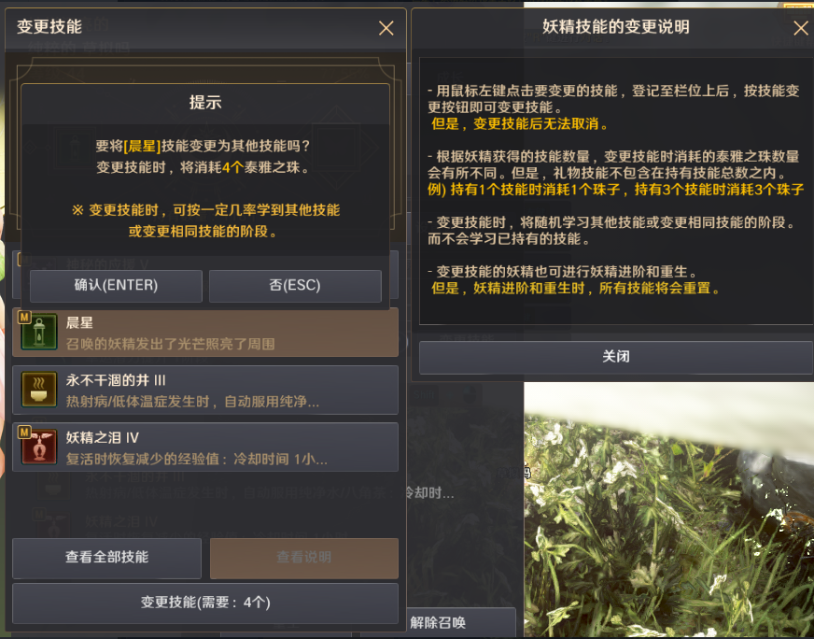
Task: Click the 关闭 button in explanation panel
Action: 616,357
